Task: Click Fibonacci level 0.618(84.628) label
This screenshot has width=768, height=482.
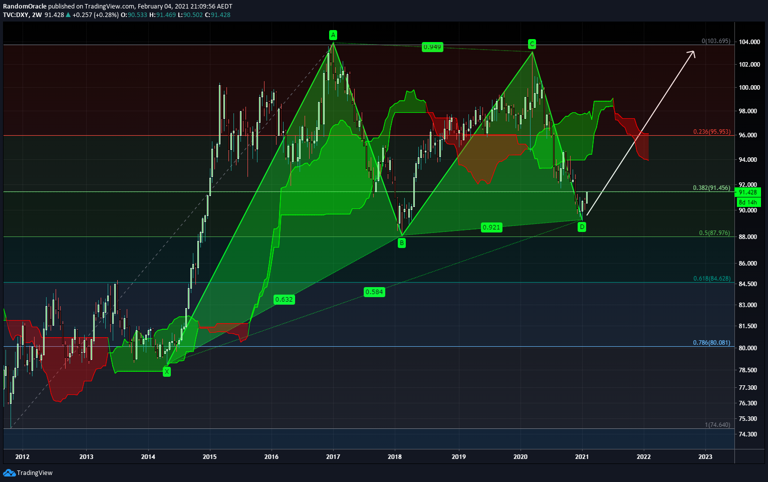Action: point(711,279)
